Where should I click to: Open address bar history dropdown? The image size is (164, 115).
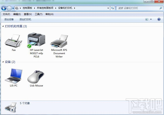108,8
